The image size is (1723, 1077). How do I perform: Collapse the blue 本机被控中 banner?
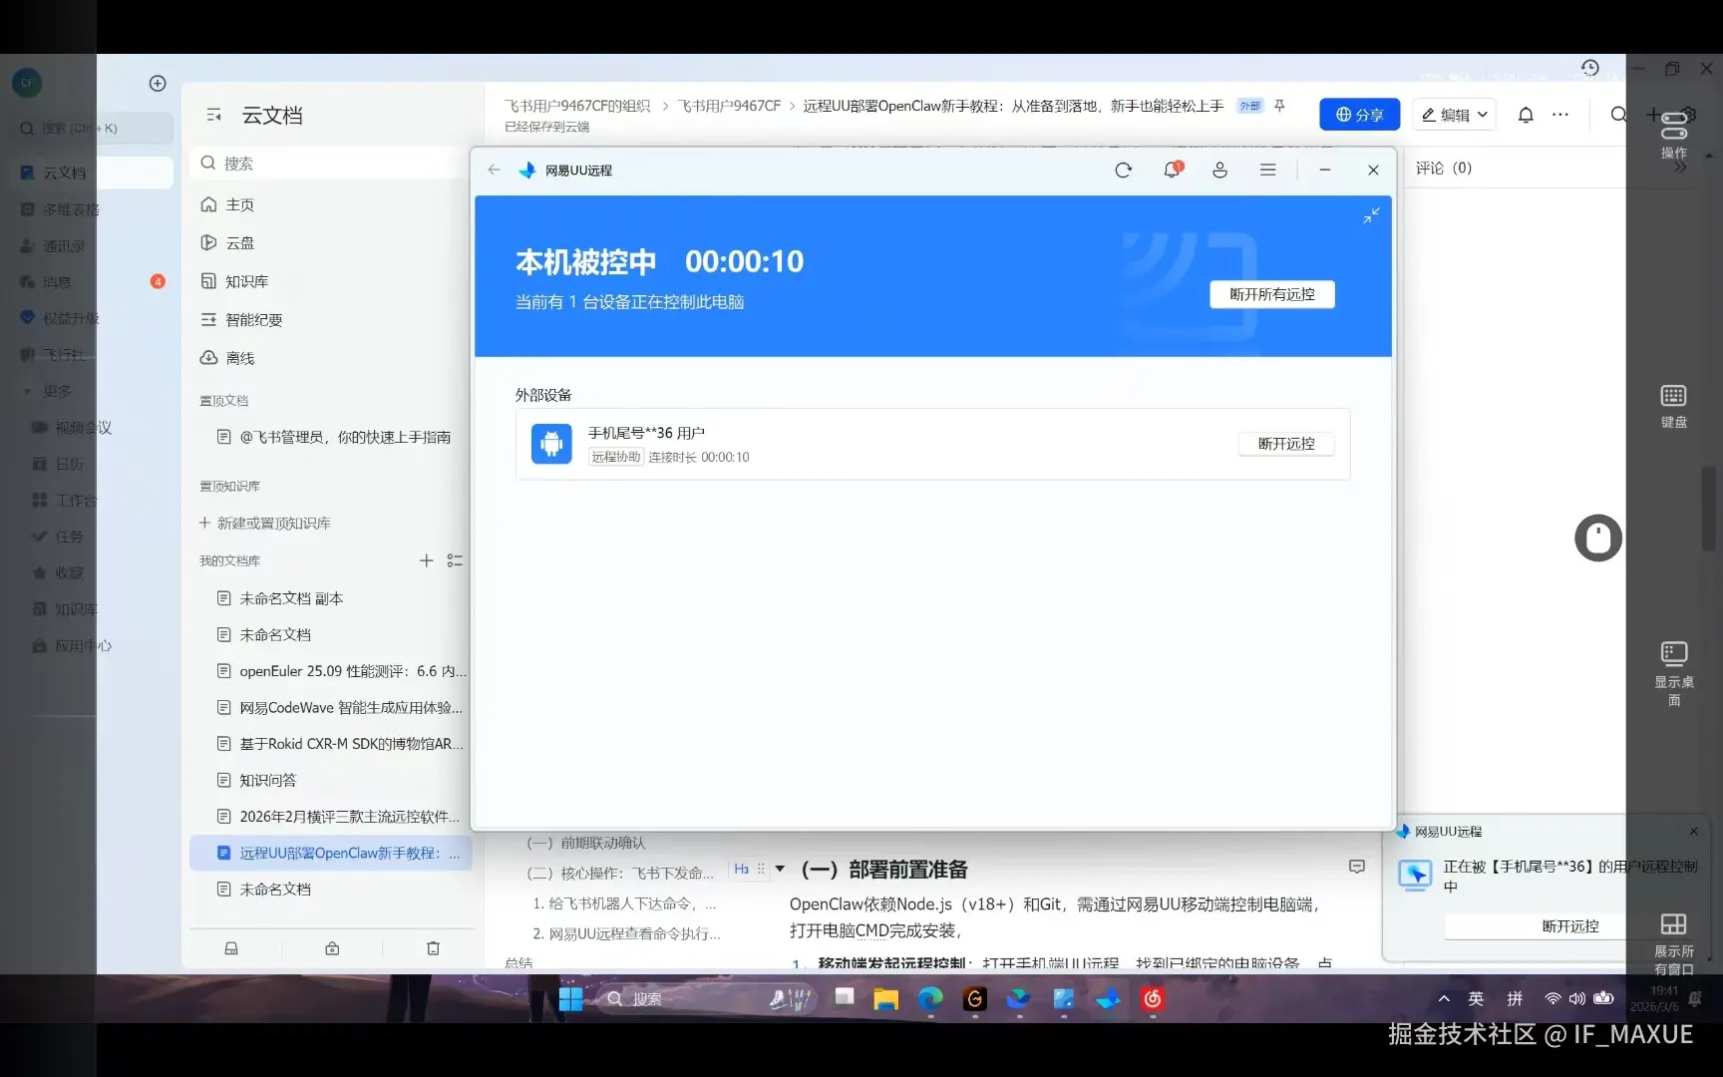coord(1371,215)
